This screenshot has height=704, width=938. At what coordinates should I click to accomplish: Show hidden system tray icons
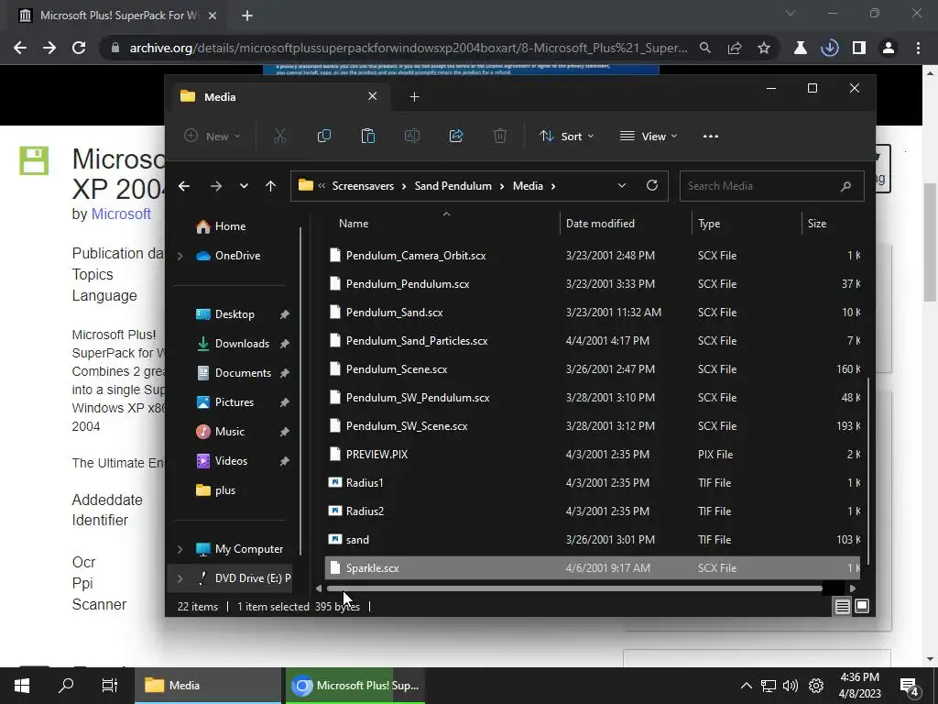(x=746, y=686)
